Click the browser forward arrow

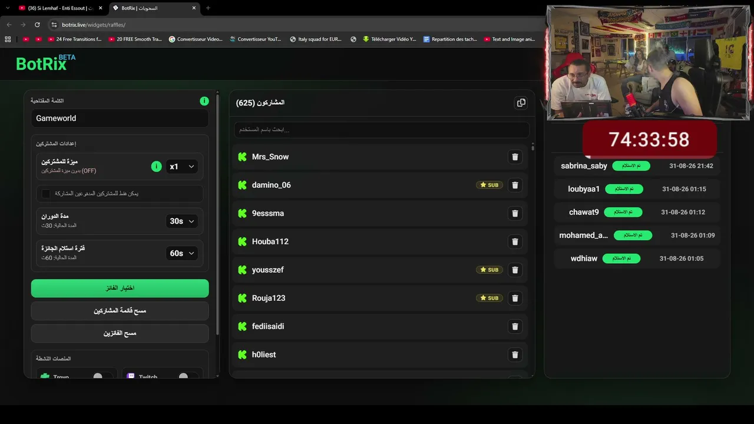click(23, 25)
